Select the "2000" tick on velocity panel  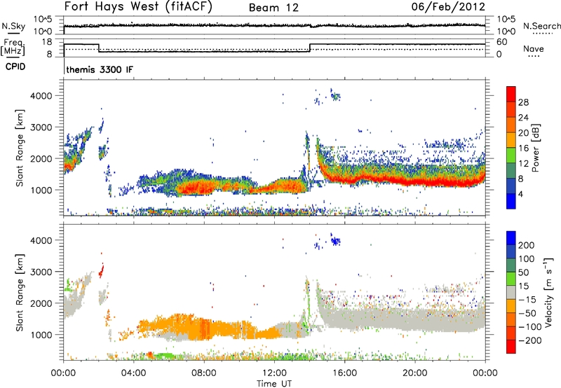click(41, 303)
